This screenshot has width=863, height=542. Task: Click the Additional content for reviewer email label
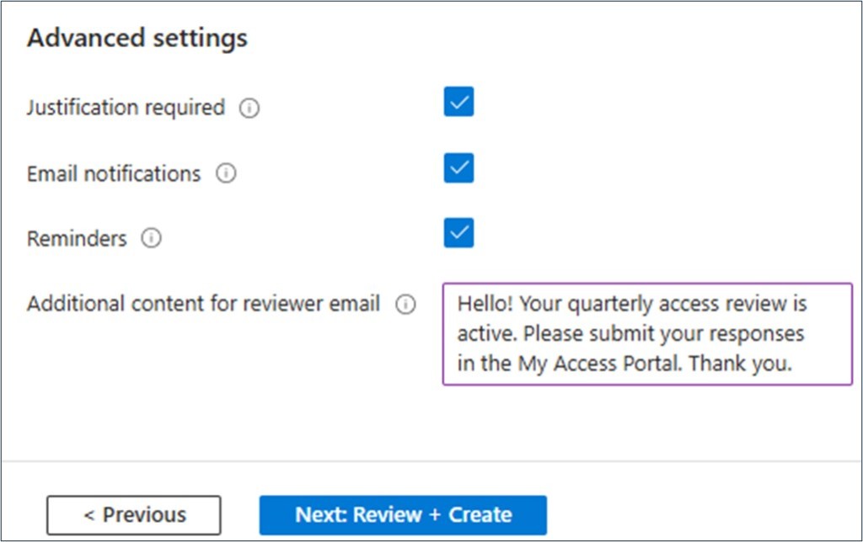203,304
